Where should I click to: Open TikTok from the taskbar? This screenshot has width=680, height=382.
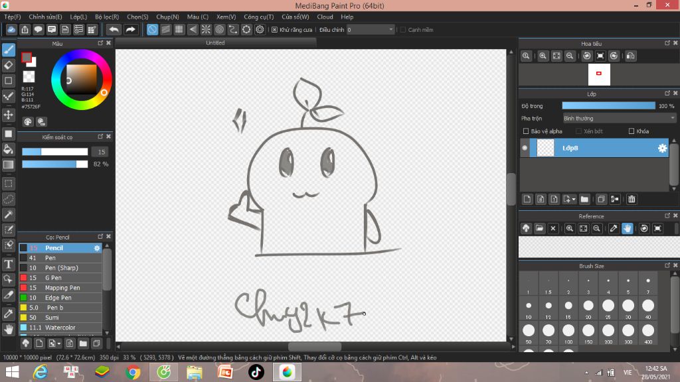[256, 372]
